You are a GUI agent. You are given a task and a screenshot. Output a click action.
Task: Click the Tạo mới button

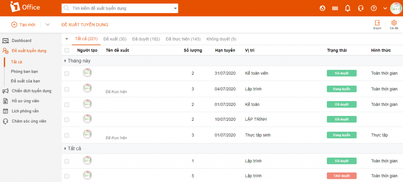tap(23, 25)
